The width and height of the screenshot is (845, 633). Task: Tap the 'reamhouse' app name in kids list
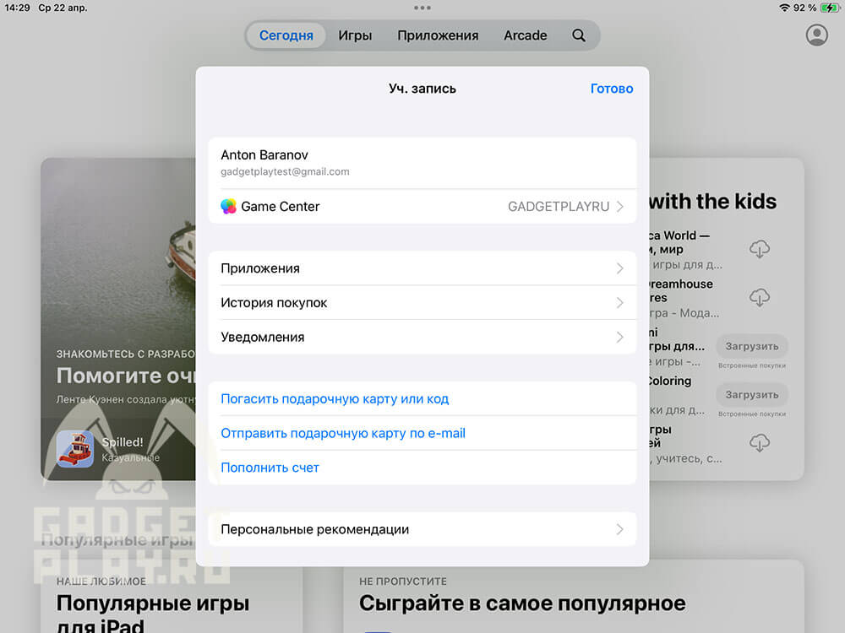681,284
